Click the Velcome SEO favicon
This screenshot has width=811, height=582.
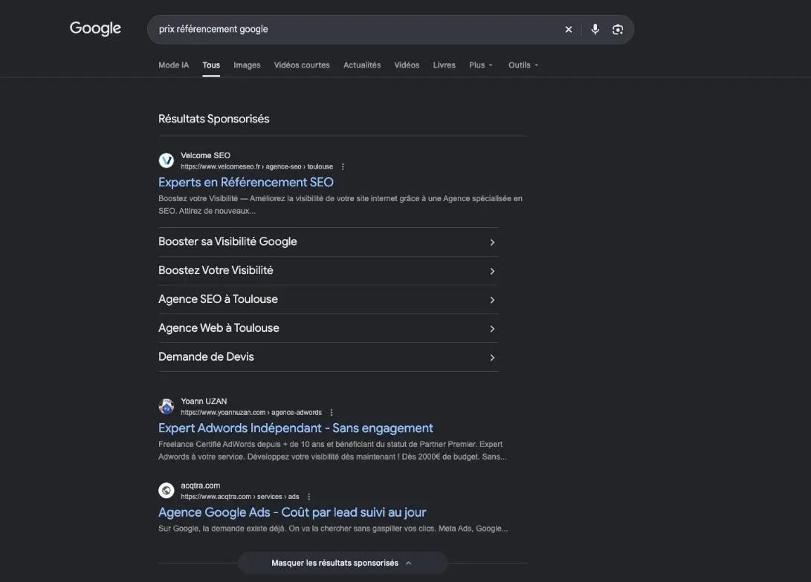[x=166, y=160]
